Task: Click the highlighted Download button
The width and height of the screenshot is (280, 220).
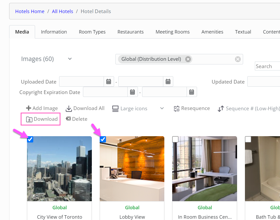Action: click(40, 119)
